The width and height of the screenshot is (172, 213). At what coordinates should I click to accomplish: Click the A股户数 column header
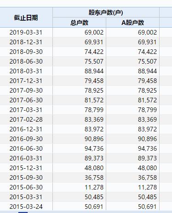(x=132, y=23)
